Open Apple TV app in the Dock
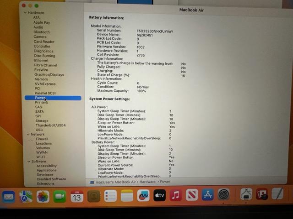This screenshot has height=219, width=293. point(159,195)
